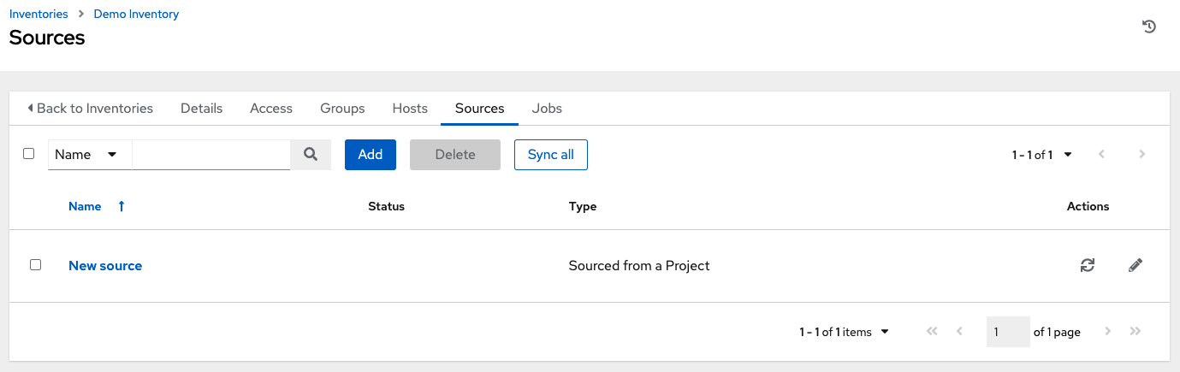Select the New source row checkbox
Viewport: 1180px width, 372px height.
[x=36, y=265]
